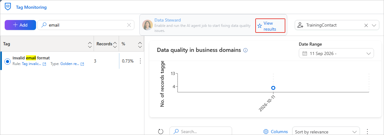Click the Tag Monitoring shield logo icon
This screenshot has width=384, height=135.
8,7
